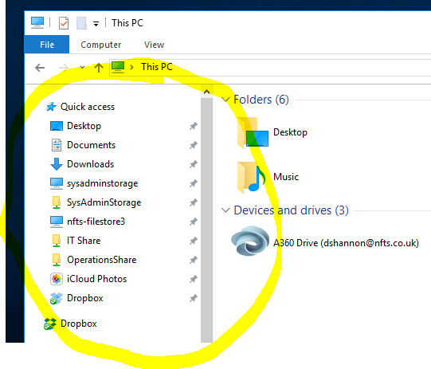The height and width of the screenshot is (369, 431).
Task: Click the pin icon next to iCloud Photos
Action: pyautogui.click(x=194, y=279)
